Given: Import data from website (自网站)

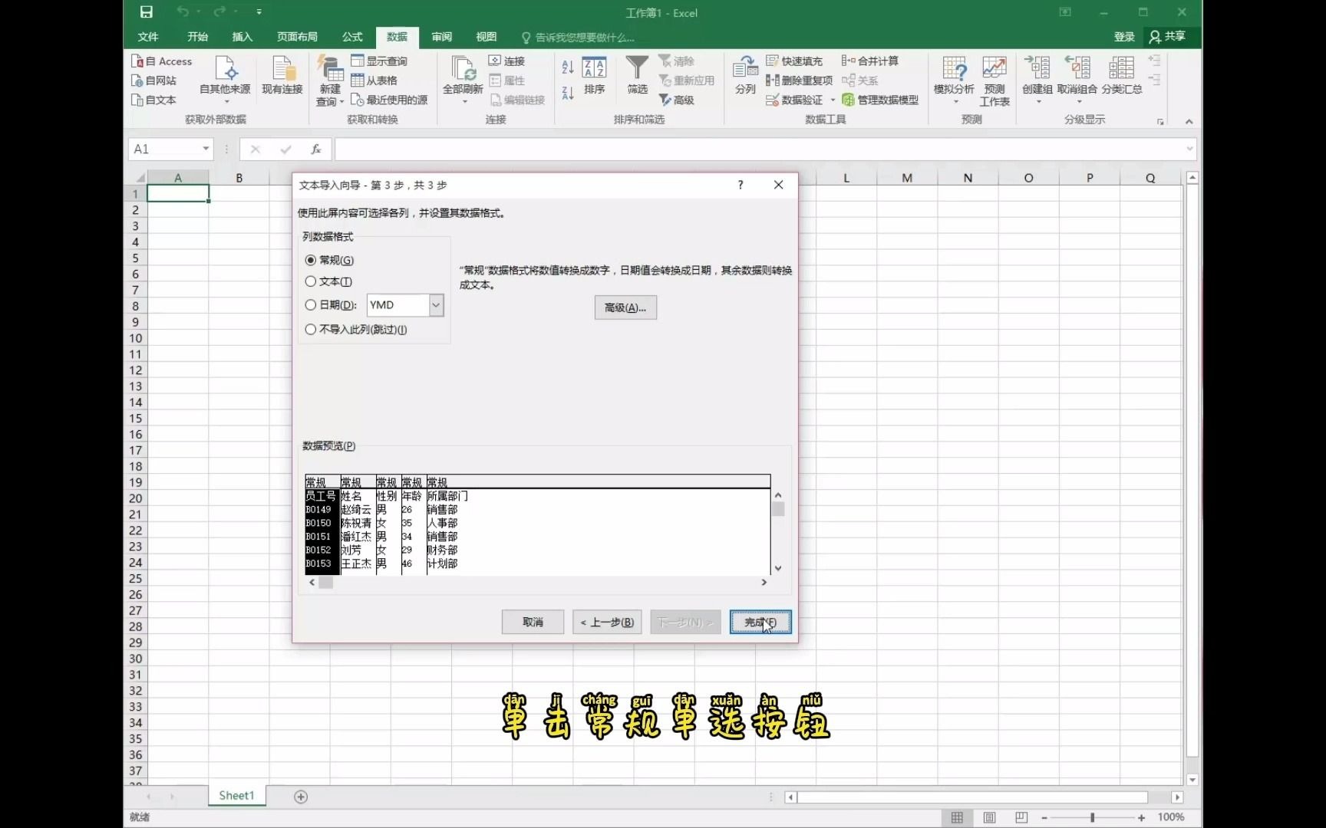Looking at the screenshot, I should tap(154, 80).
